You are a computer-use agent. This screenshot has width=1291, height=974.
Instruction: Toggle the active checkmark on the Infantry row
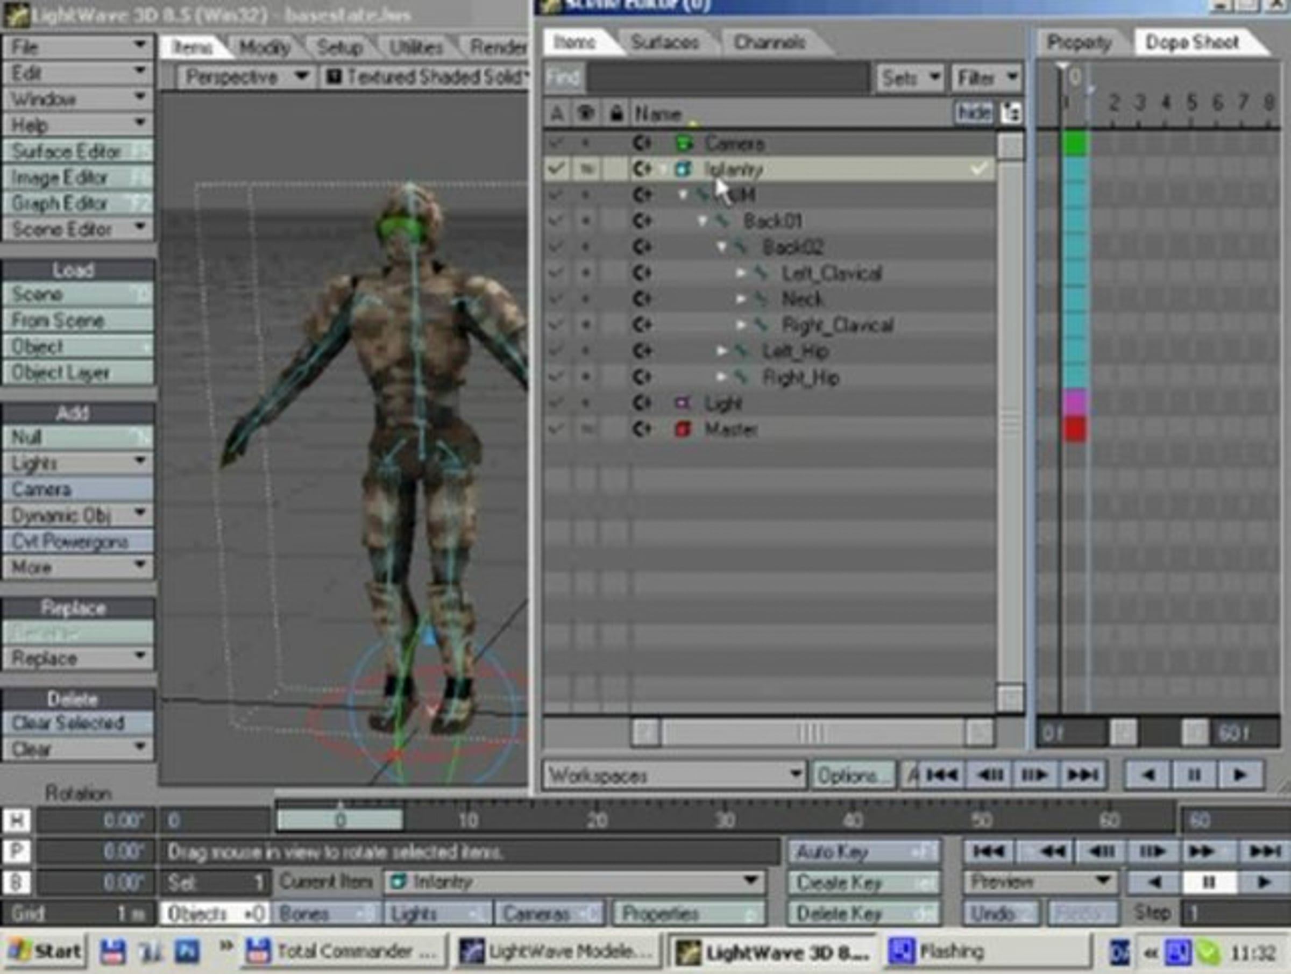[556, 169]
